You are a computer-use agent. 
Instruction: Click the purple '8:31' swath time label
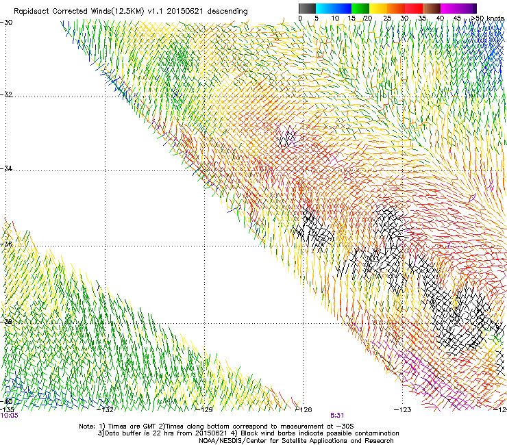point(337,416)
